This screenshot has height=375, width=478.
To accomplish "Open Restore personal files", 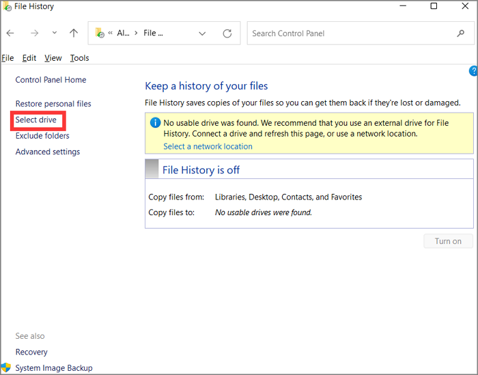I will coord(53,104).
